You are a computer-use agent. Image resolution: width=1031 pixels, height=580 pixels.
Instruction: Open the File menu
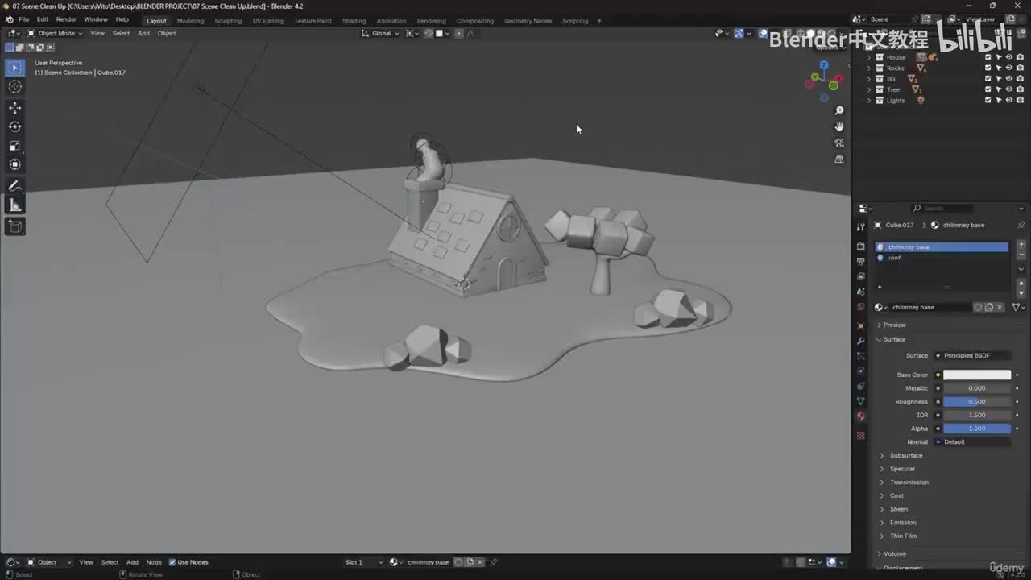[23, 19]
